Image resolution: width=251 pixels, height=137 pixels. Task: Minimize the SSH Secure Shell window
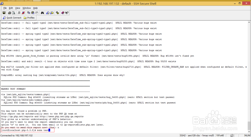(235, 3)
